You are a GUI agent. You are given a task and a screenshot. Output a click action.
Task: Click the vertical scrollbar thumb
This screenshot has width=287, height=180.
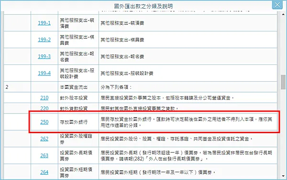coord(283,82)
